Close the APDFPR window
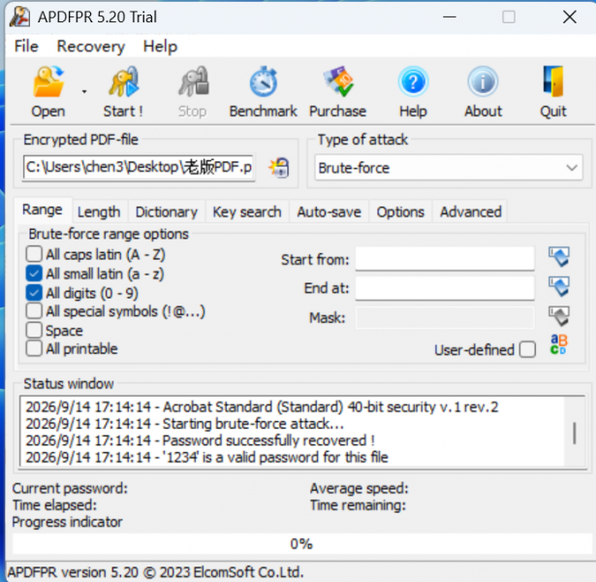Viewport: 596px width, 582px height. (570, 17)
